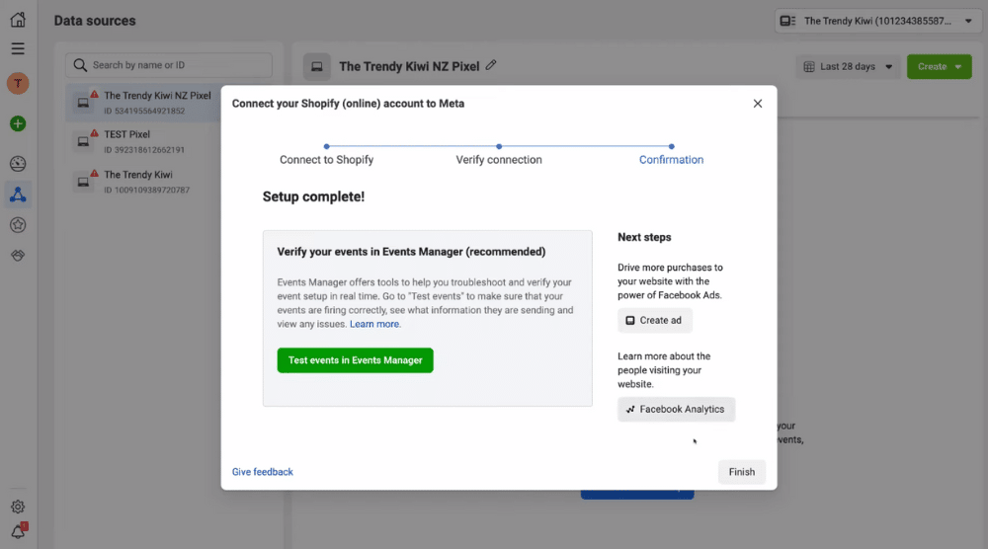Open the notifications bell icon
This screenshot has height=549, width=988.
click(x=18, y=531)
